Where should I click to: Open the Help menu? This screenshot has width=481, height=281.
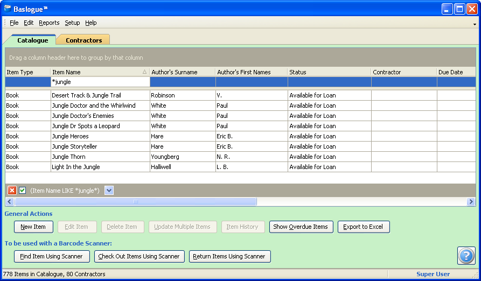tap(91, 23)
